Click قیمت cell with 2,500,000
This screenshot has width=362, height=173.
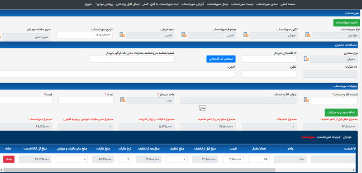[233, 159]
